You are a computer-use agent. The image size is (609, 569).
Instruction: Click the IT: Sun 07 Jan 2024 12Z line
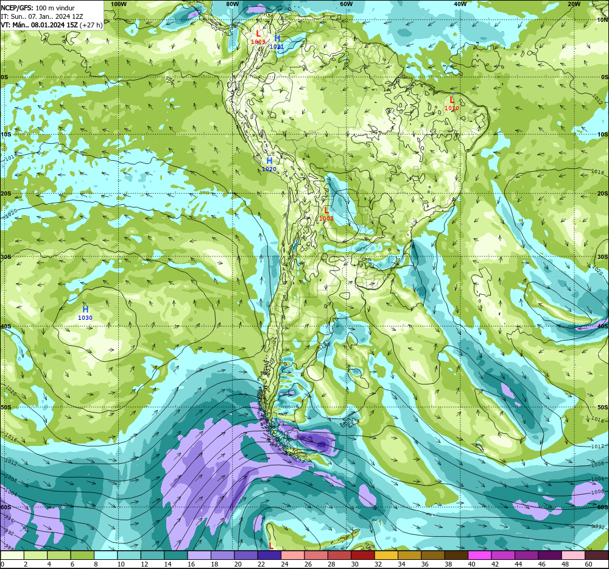pyautogui.click(x=42, y=16)
